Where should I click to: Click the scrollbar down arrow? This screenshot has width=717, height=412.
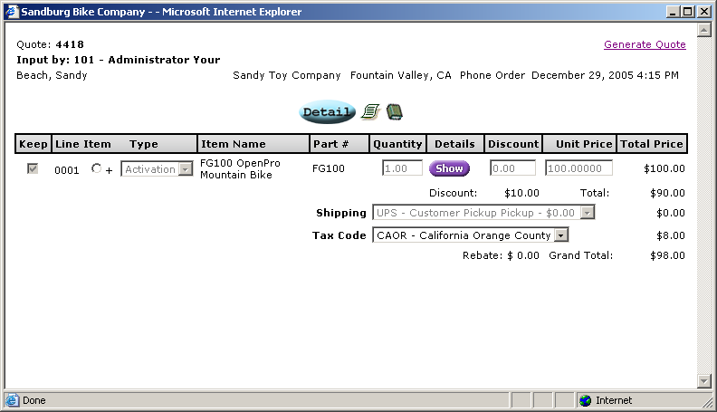[x=705, y=380]
